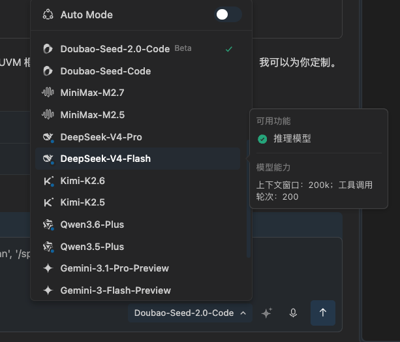
Task: Toggle the Auto Mode switch
Action: [228, 14]
